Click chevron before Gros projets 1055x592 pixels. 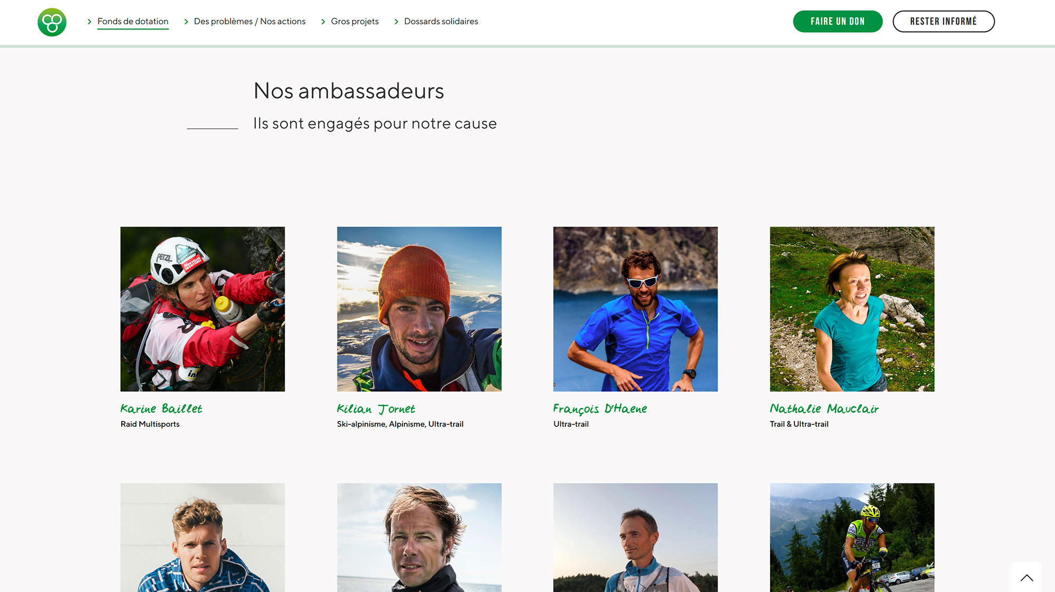(x=323, y=22)
